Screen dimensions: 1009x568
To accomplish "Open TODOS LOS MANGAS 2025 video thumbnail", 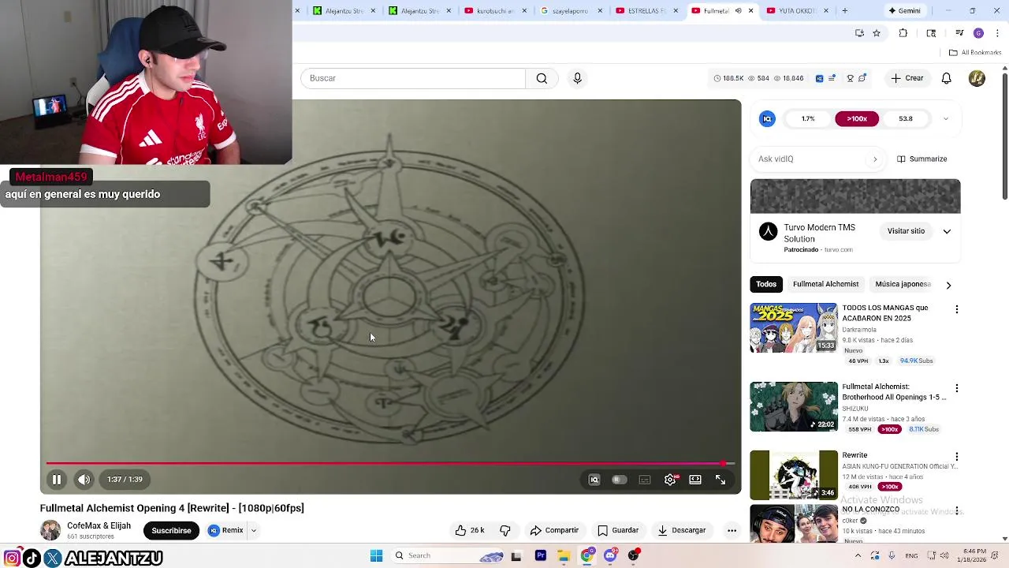I will click(794, 327).
